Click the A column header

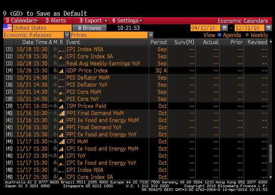pyautogui.click(x=50, y=42)
